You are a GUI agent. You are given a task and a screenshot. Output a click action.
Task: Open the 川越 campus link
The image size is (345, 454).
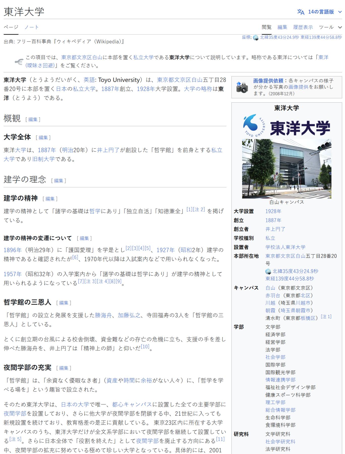point(270,303)
